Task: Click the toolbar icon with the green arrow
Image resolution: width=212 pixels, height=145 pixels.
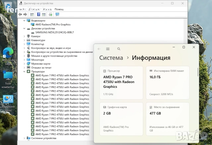Action: pyautogui.click(x=51, y=15)
